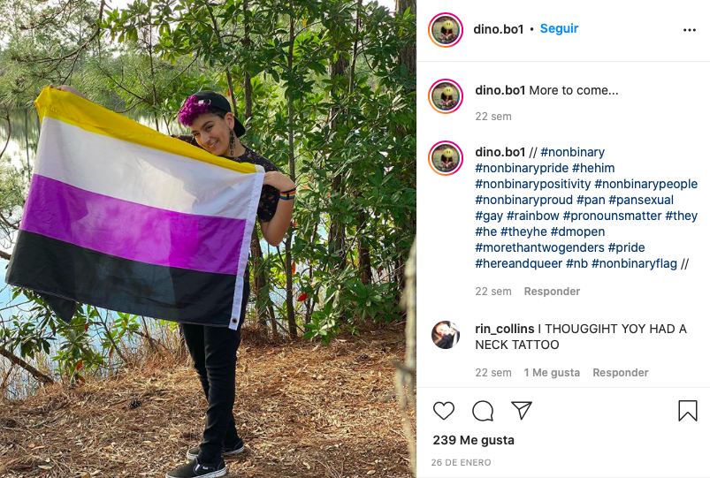This screenshot has width=710, height=478.
Task: Open the #pronounsmatter hashtag
Action: point(612,216)
